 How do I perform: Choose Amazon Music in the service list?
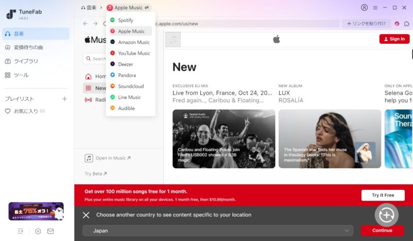tap(133, 42)
